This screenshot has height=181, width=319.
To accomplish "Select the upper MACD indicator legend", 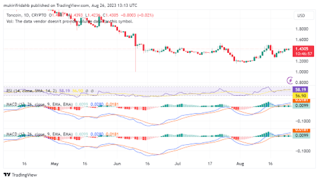I will [38, 104].
